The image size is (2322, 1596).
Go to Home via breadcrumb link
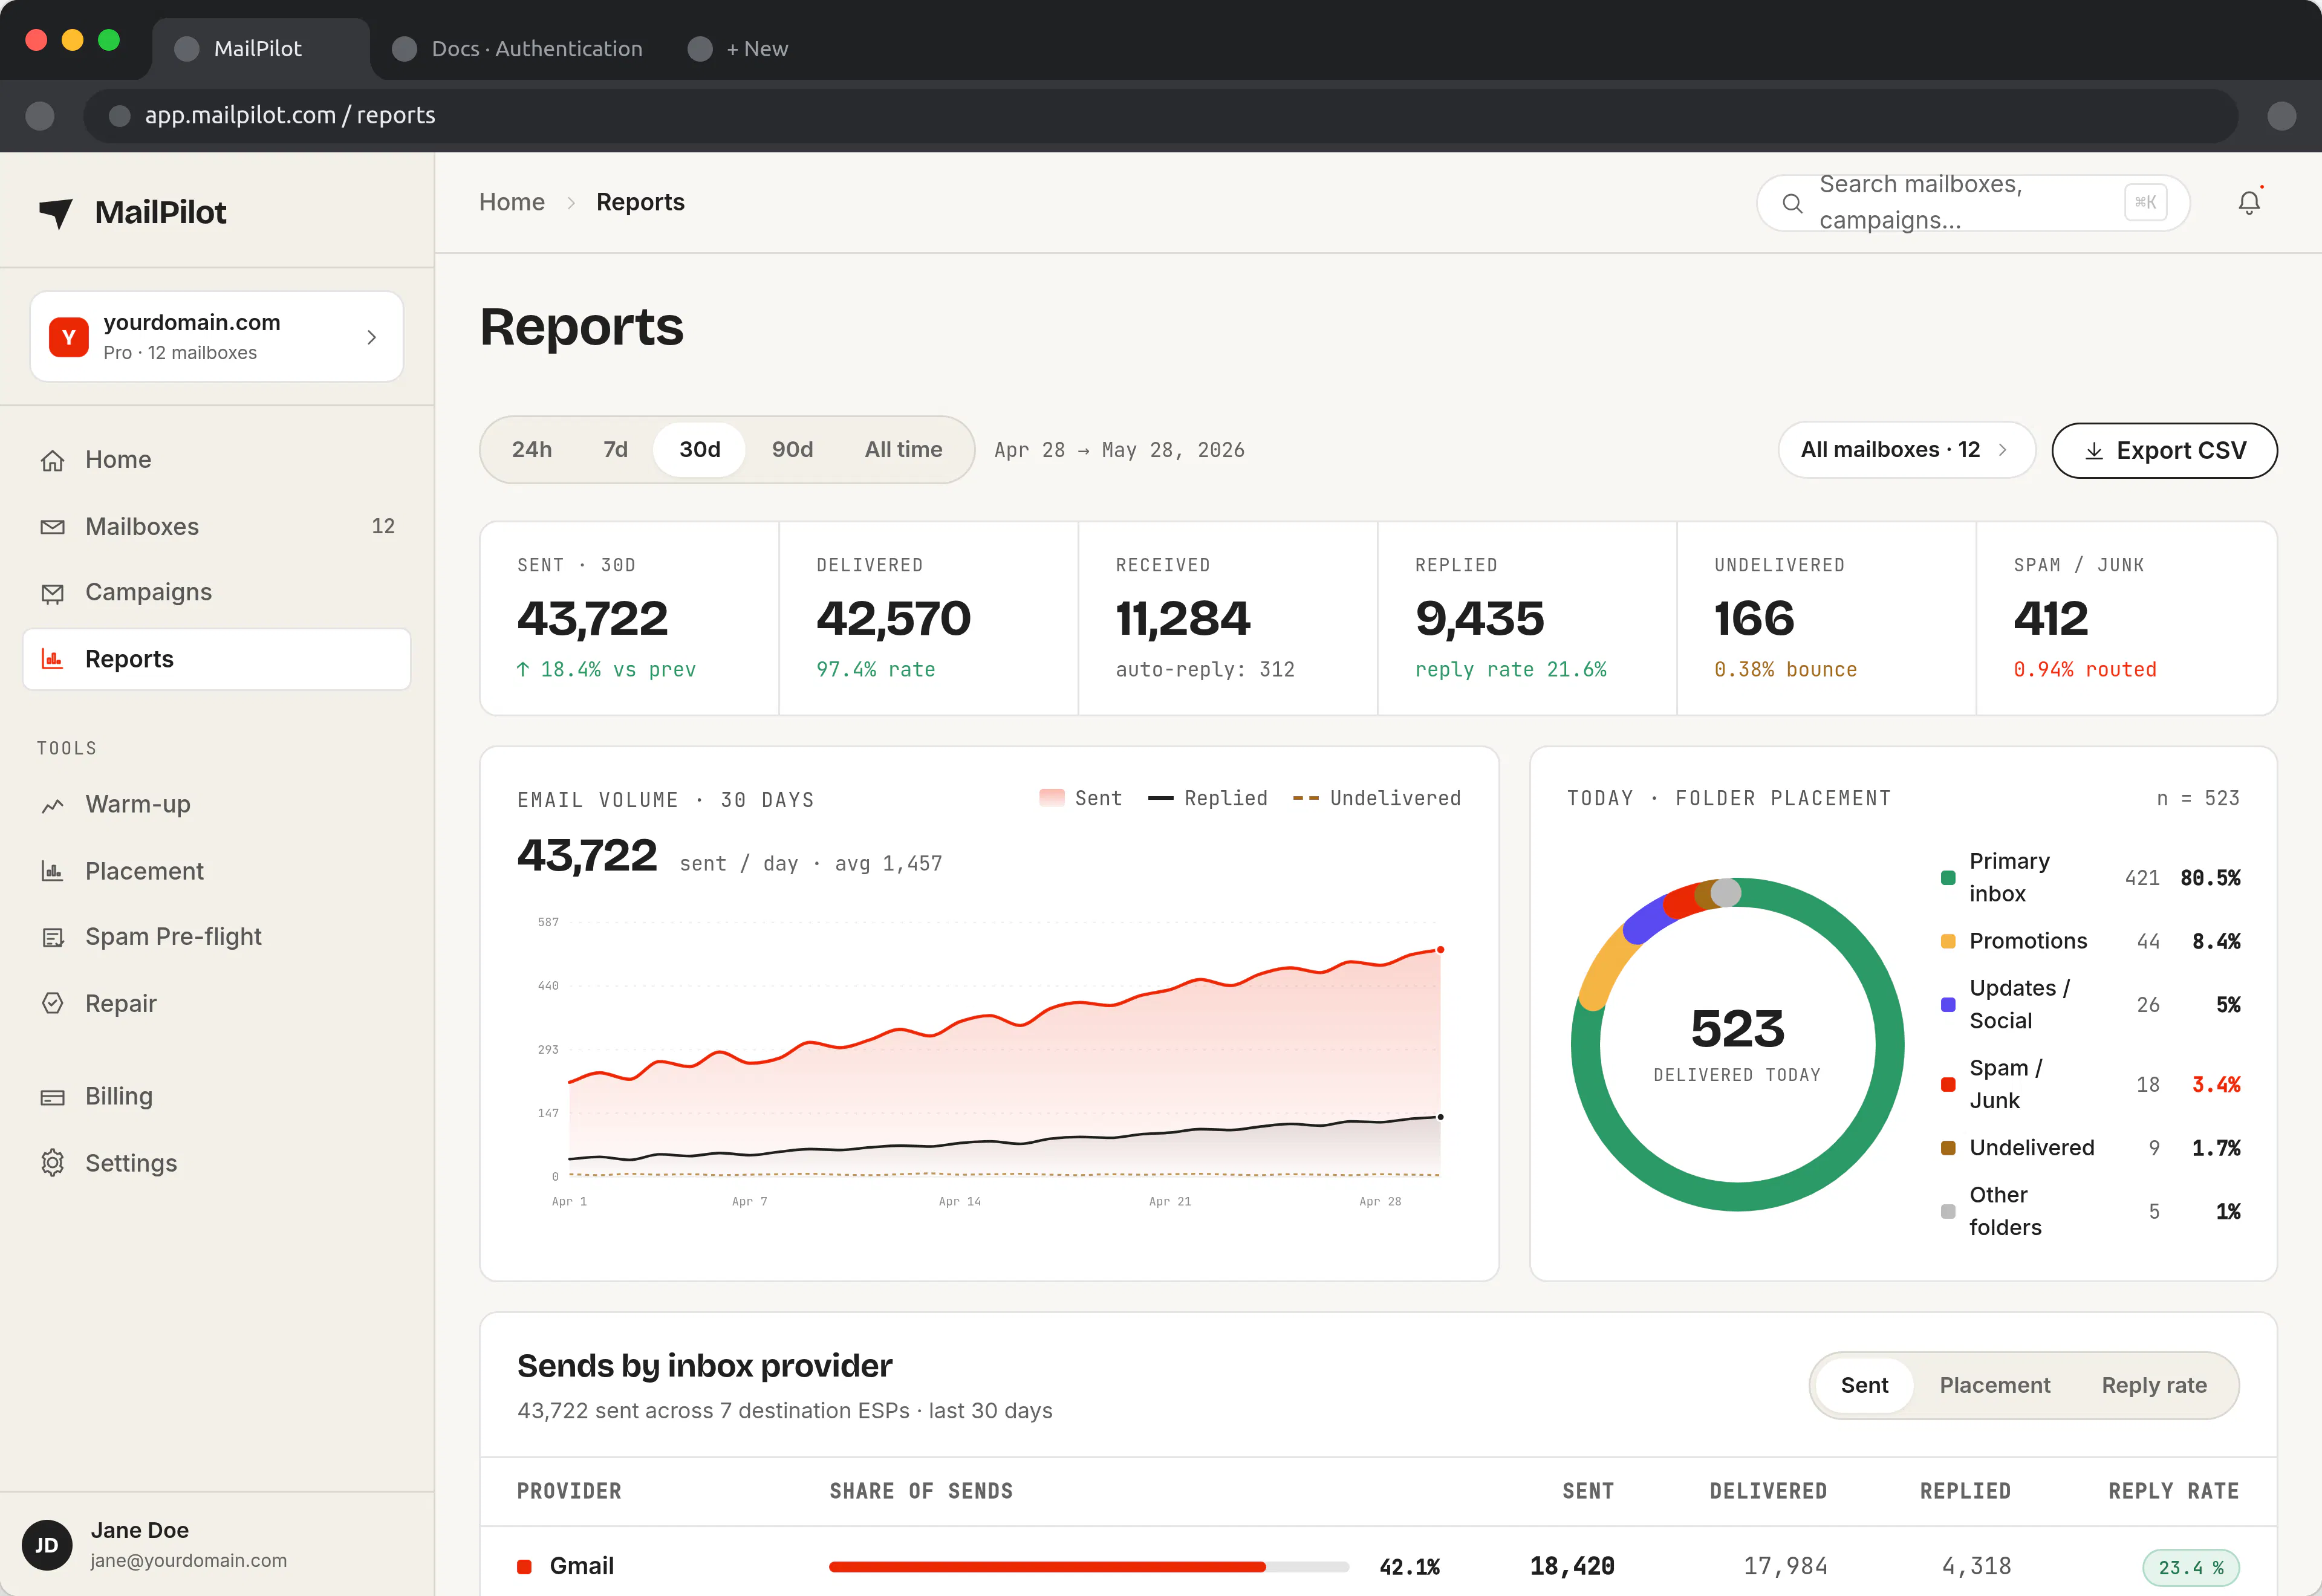coord(512,202)
